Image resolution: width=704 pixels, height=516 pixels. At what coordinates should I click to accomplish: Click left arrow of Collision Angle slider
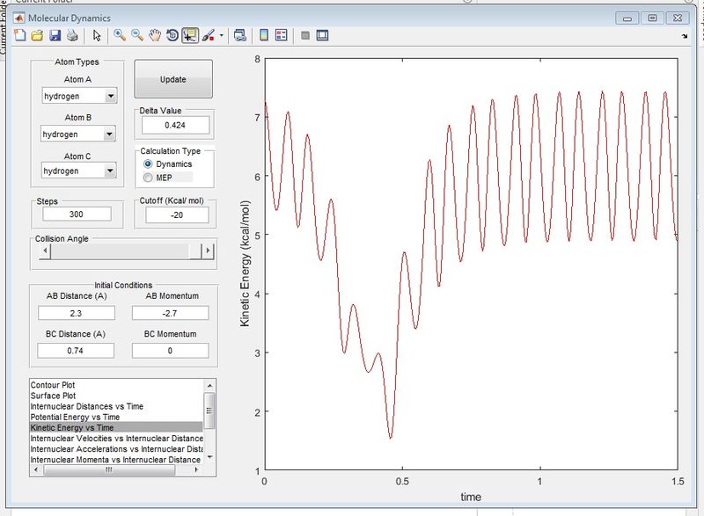coord(45,251)
